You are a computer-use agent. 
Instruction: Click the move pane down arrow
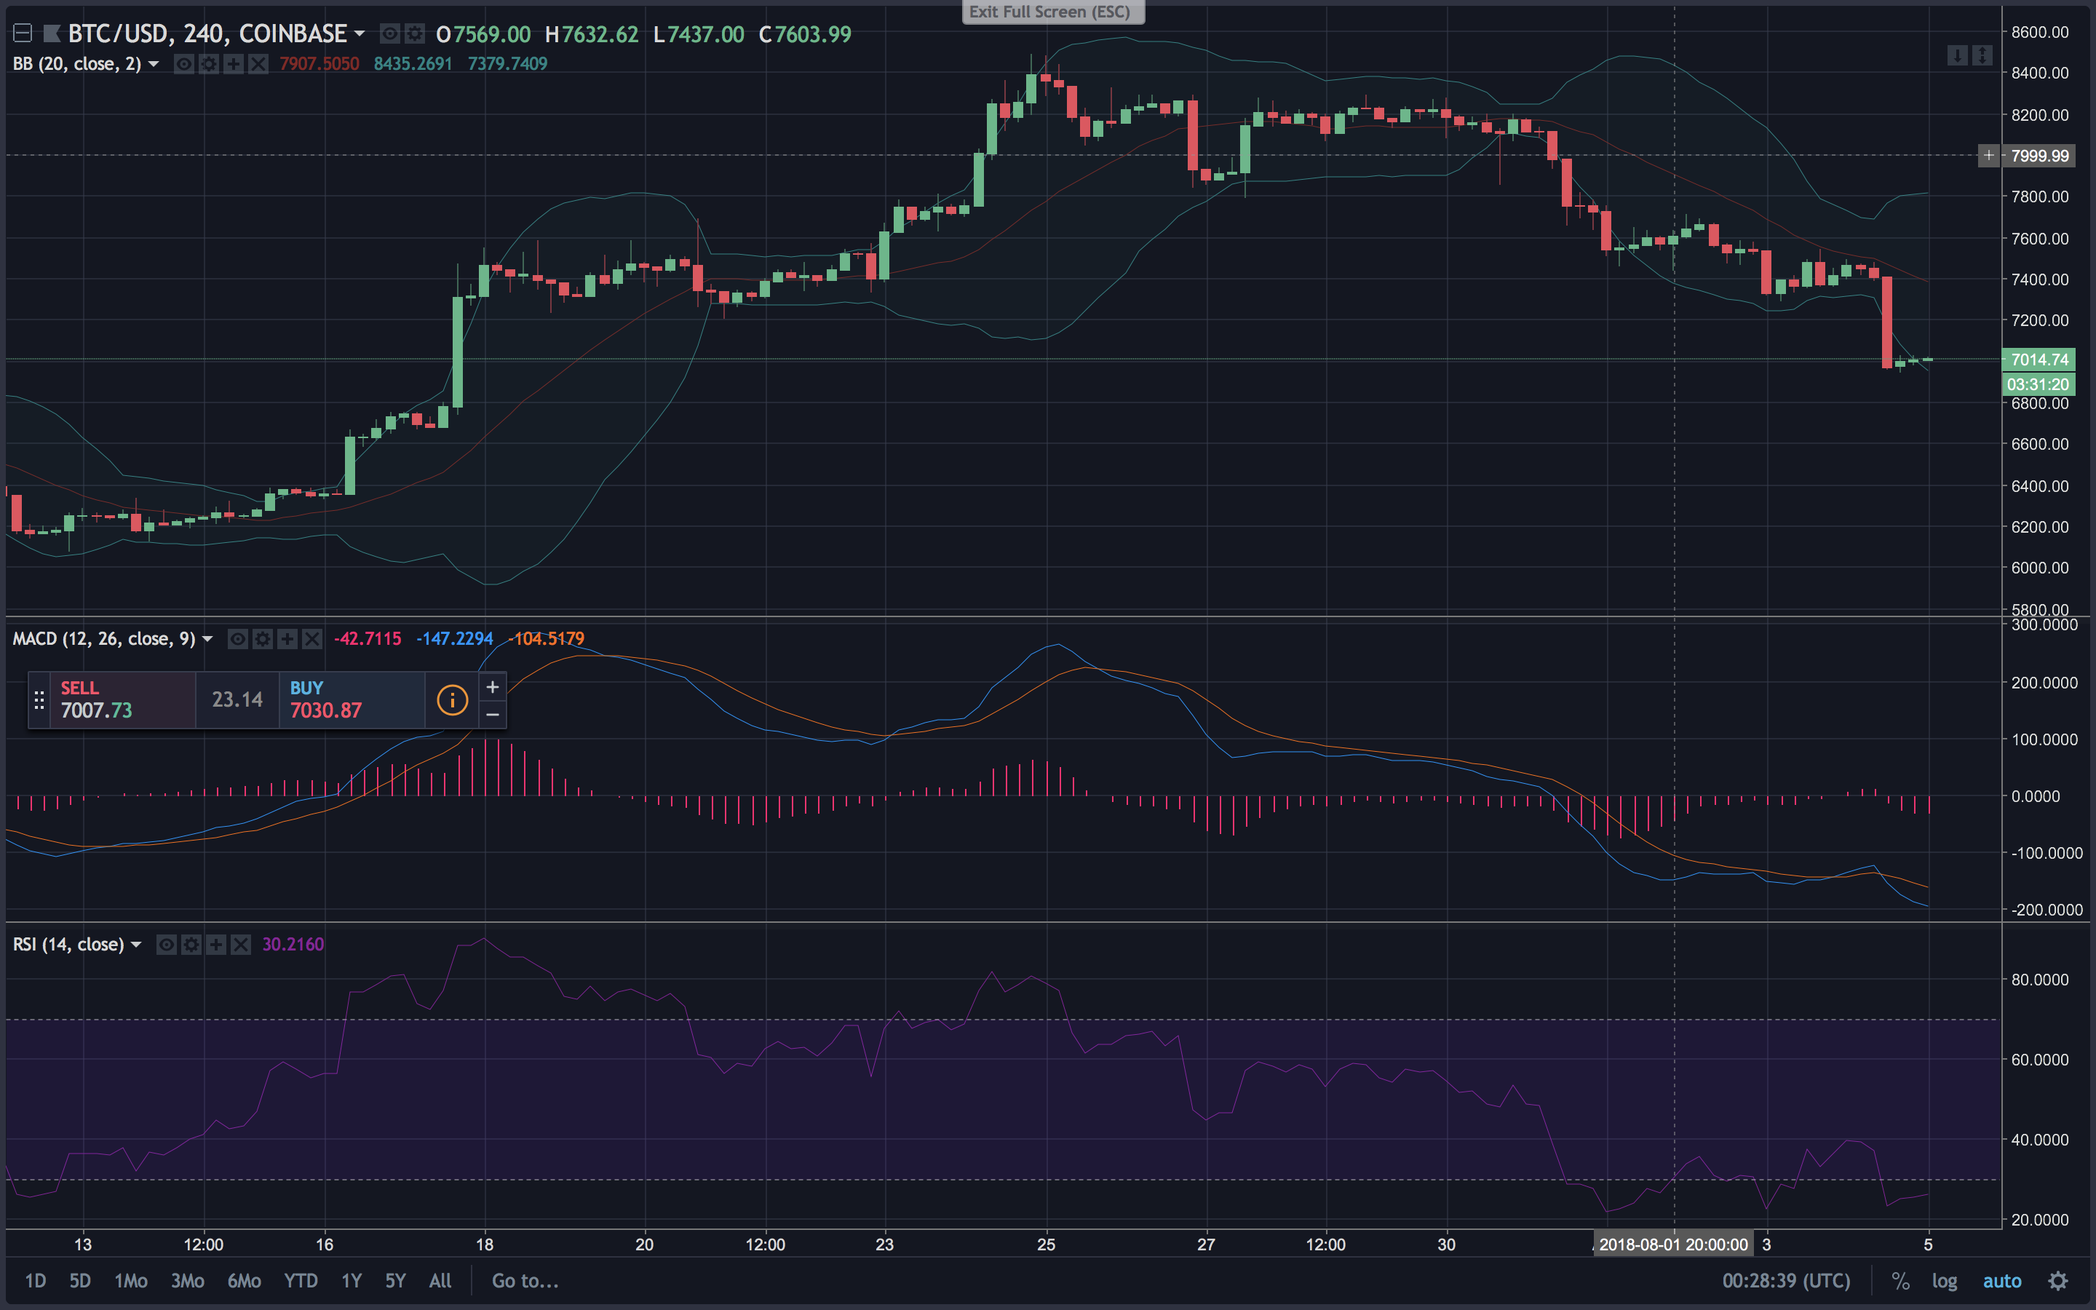coord(1956,55)
